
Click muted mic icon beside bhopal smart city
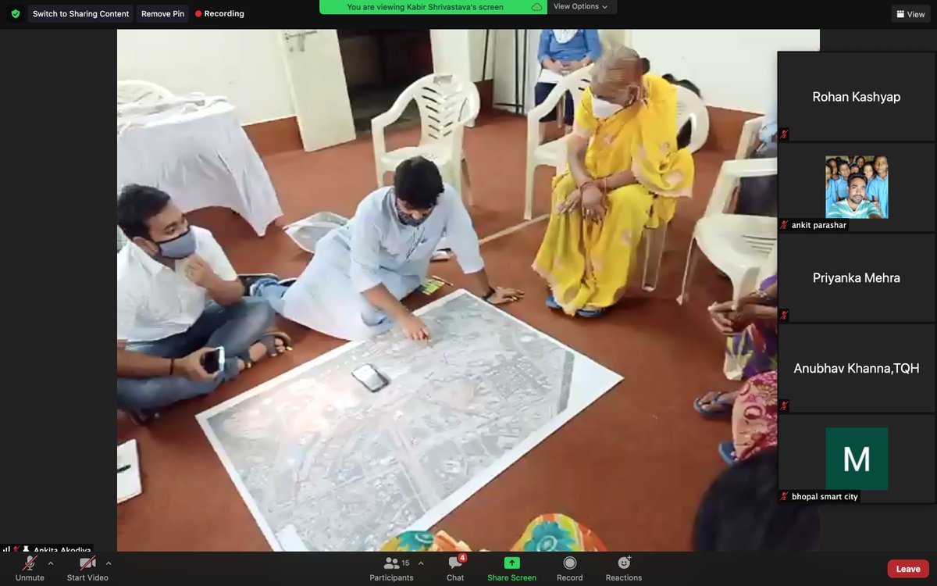pyautogui.click(x=785, y=496)
